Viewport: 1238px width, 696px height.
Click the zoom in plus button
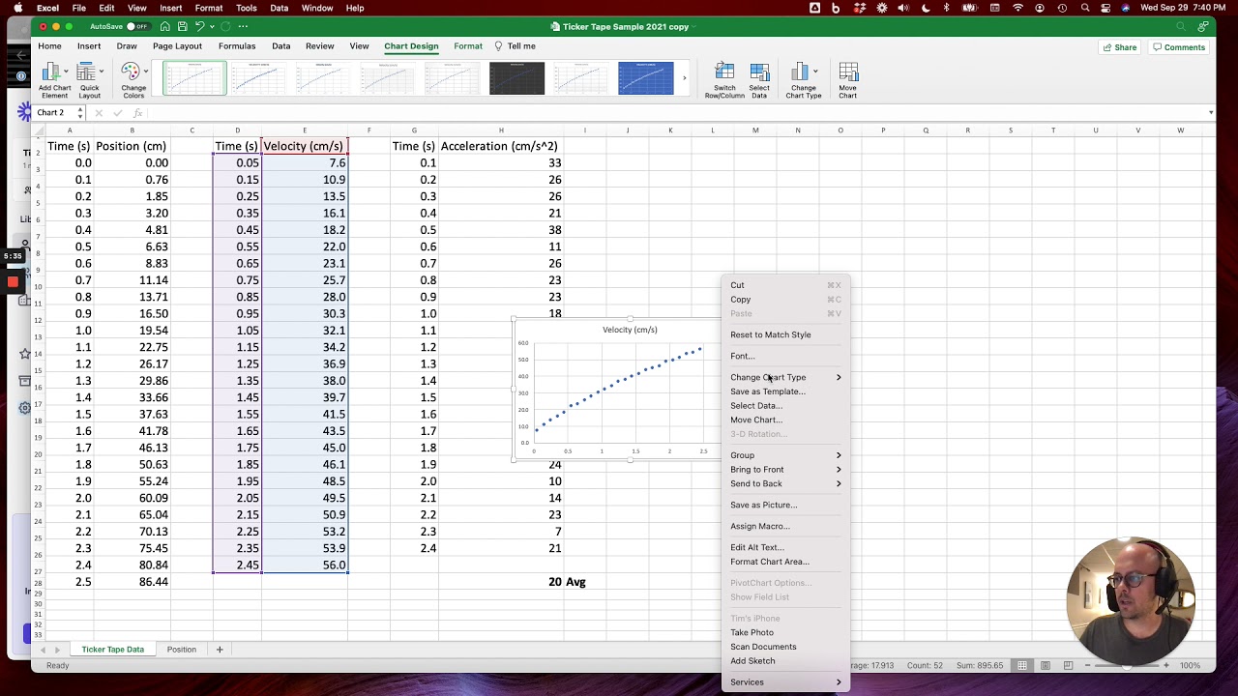click(x=1166, y=665)
